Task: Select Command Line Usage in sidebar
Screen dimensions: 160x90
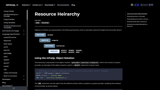Action: 10,31
